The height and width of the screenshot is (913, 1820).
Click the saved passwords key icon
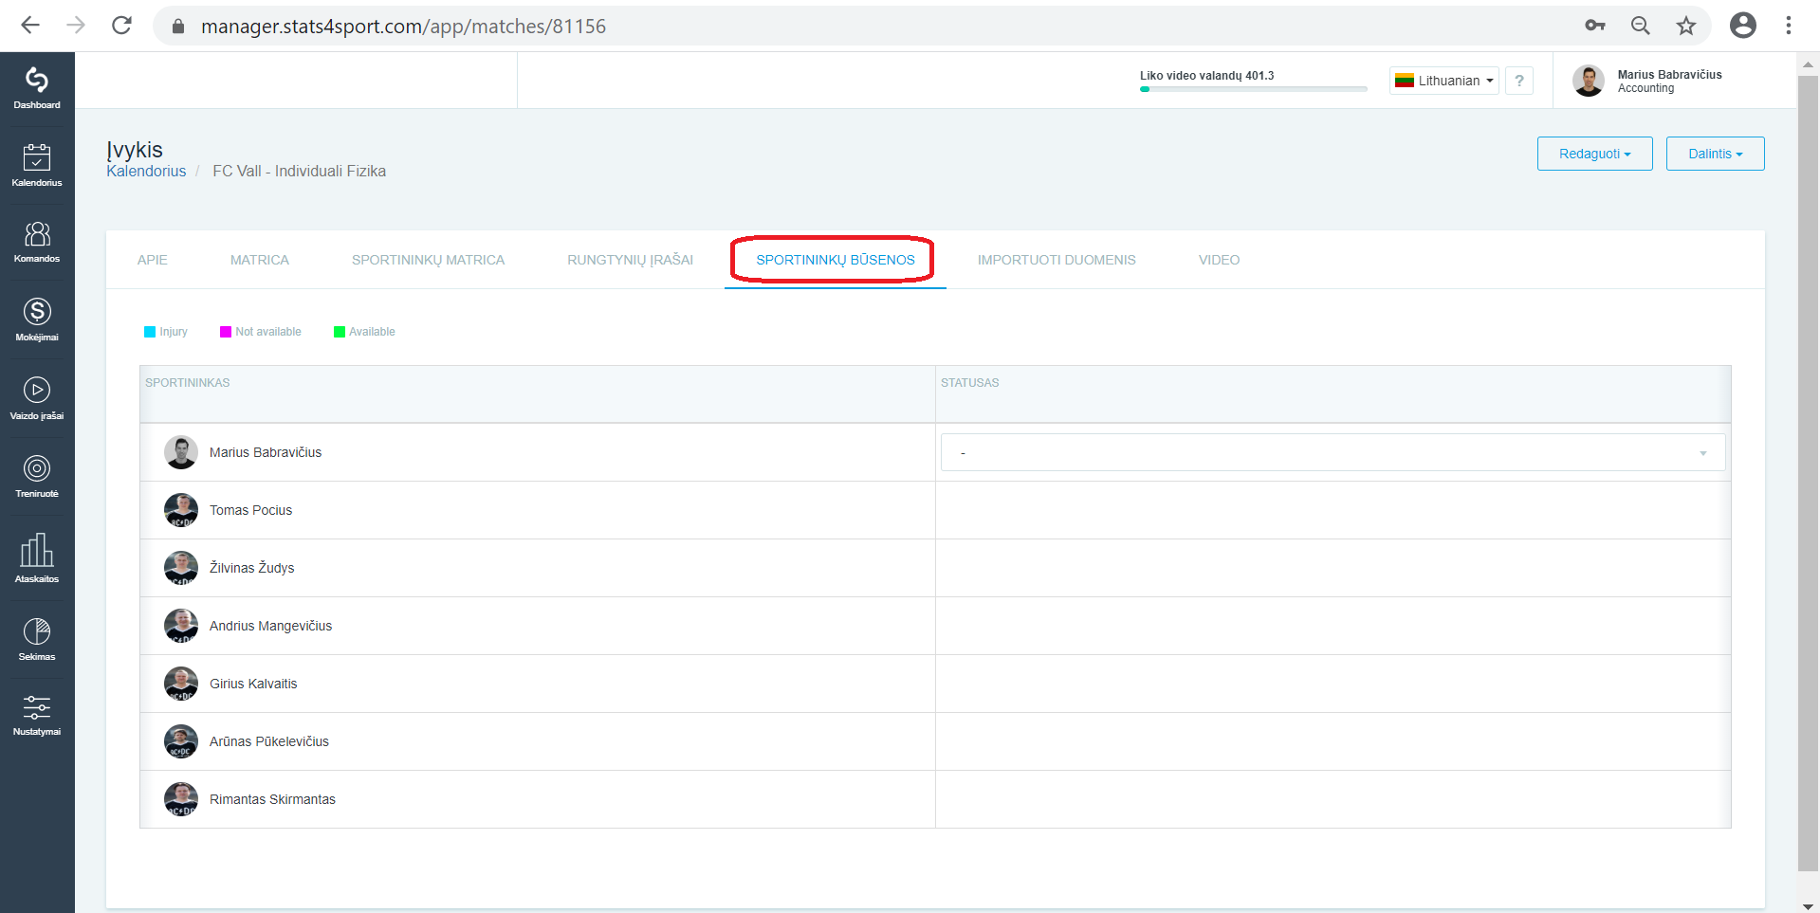pyautogui.click(x=1595, y=26)
